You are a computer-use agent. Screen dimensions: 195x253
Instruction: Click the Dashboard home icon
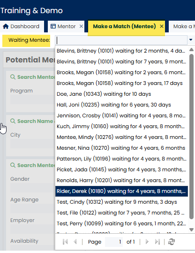pyautogui.click(x=6, y=26)
